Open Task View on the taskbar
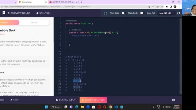This screenshot has width=196, height=110. coord(66,107)
